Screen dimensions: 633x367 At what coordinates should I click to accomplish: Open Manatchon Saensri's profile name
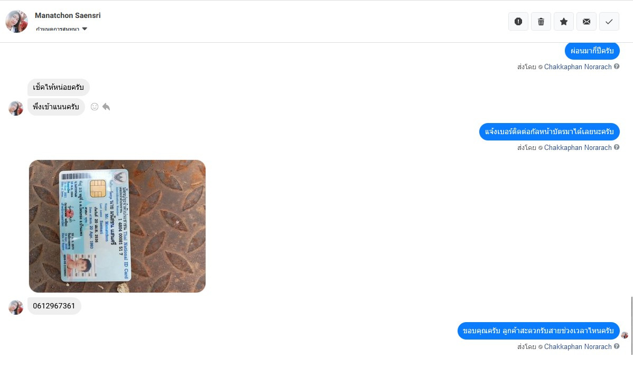click(x=68, y=15)
